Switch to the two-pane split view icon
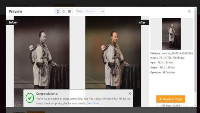 pos(64,11)
